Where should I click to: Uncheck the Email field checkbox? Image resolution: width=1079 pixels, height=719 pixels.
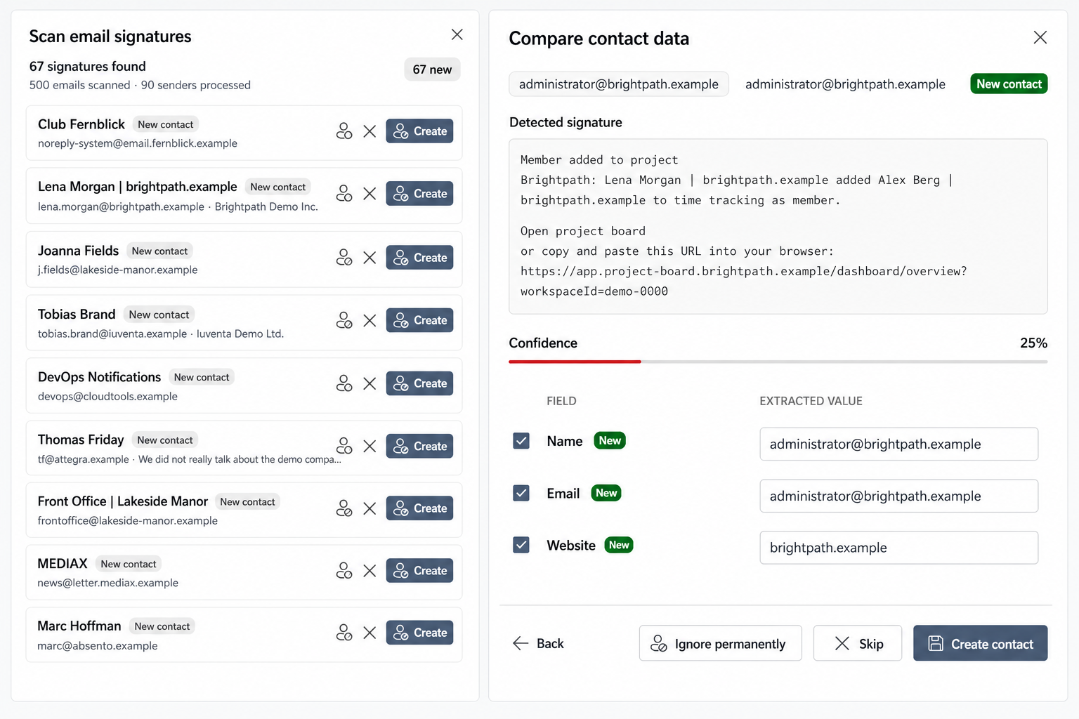pos(521,493)
